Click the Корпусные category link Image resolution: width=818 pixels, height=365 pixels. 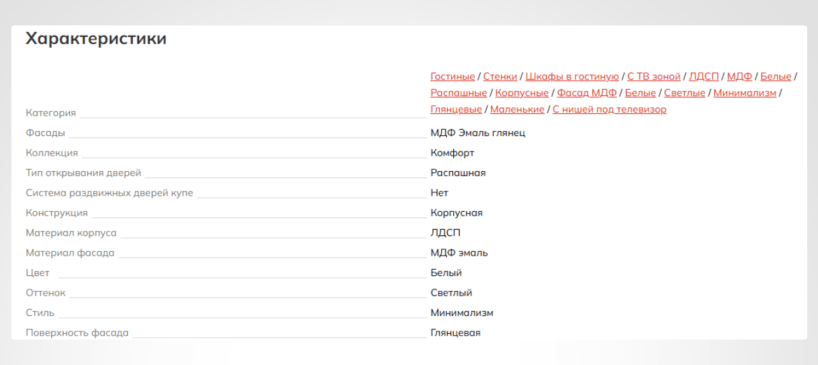click(522, 93)
